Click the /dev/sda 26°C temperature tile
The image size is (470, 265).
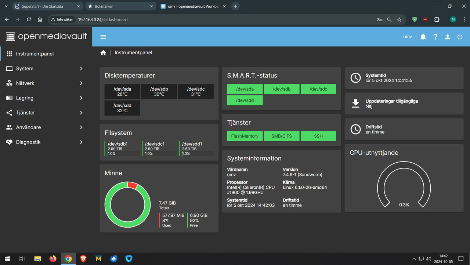point(122,91)
